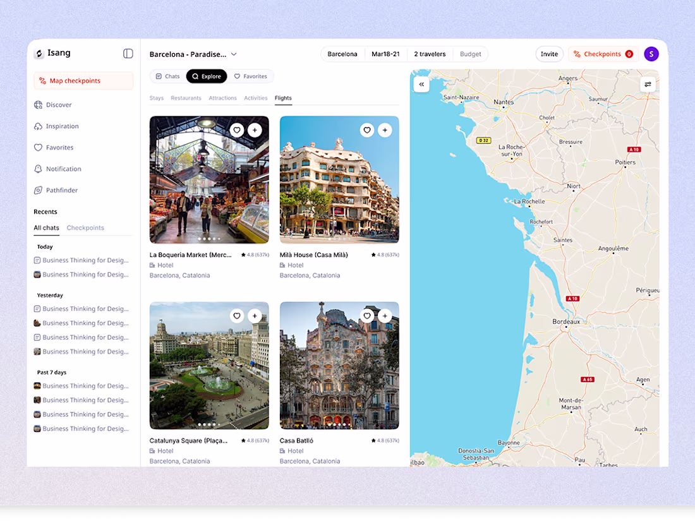
Task: Open second chat under Today
Action: coord(82,275)
